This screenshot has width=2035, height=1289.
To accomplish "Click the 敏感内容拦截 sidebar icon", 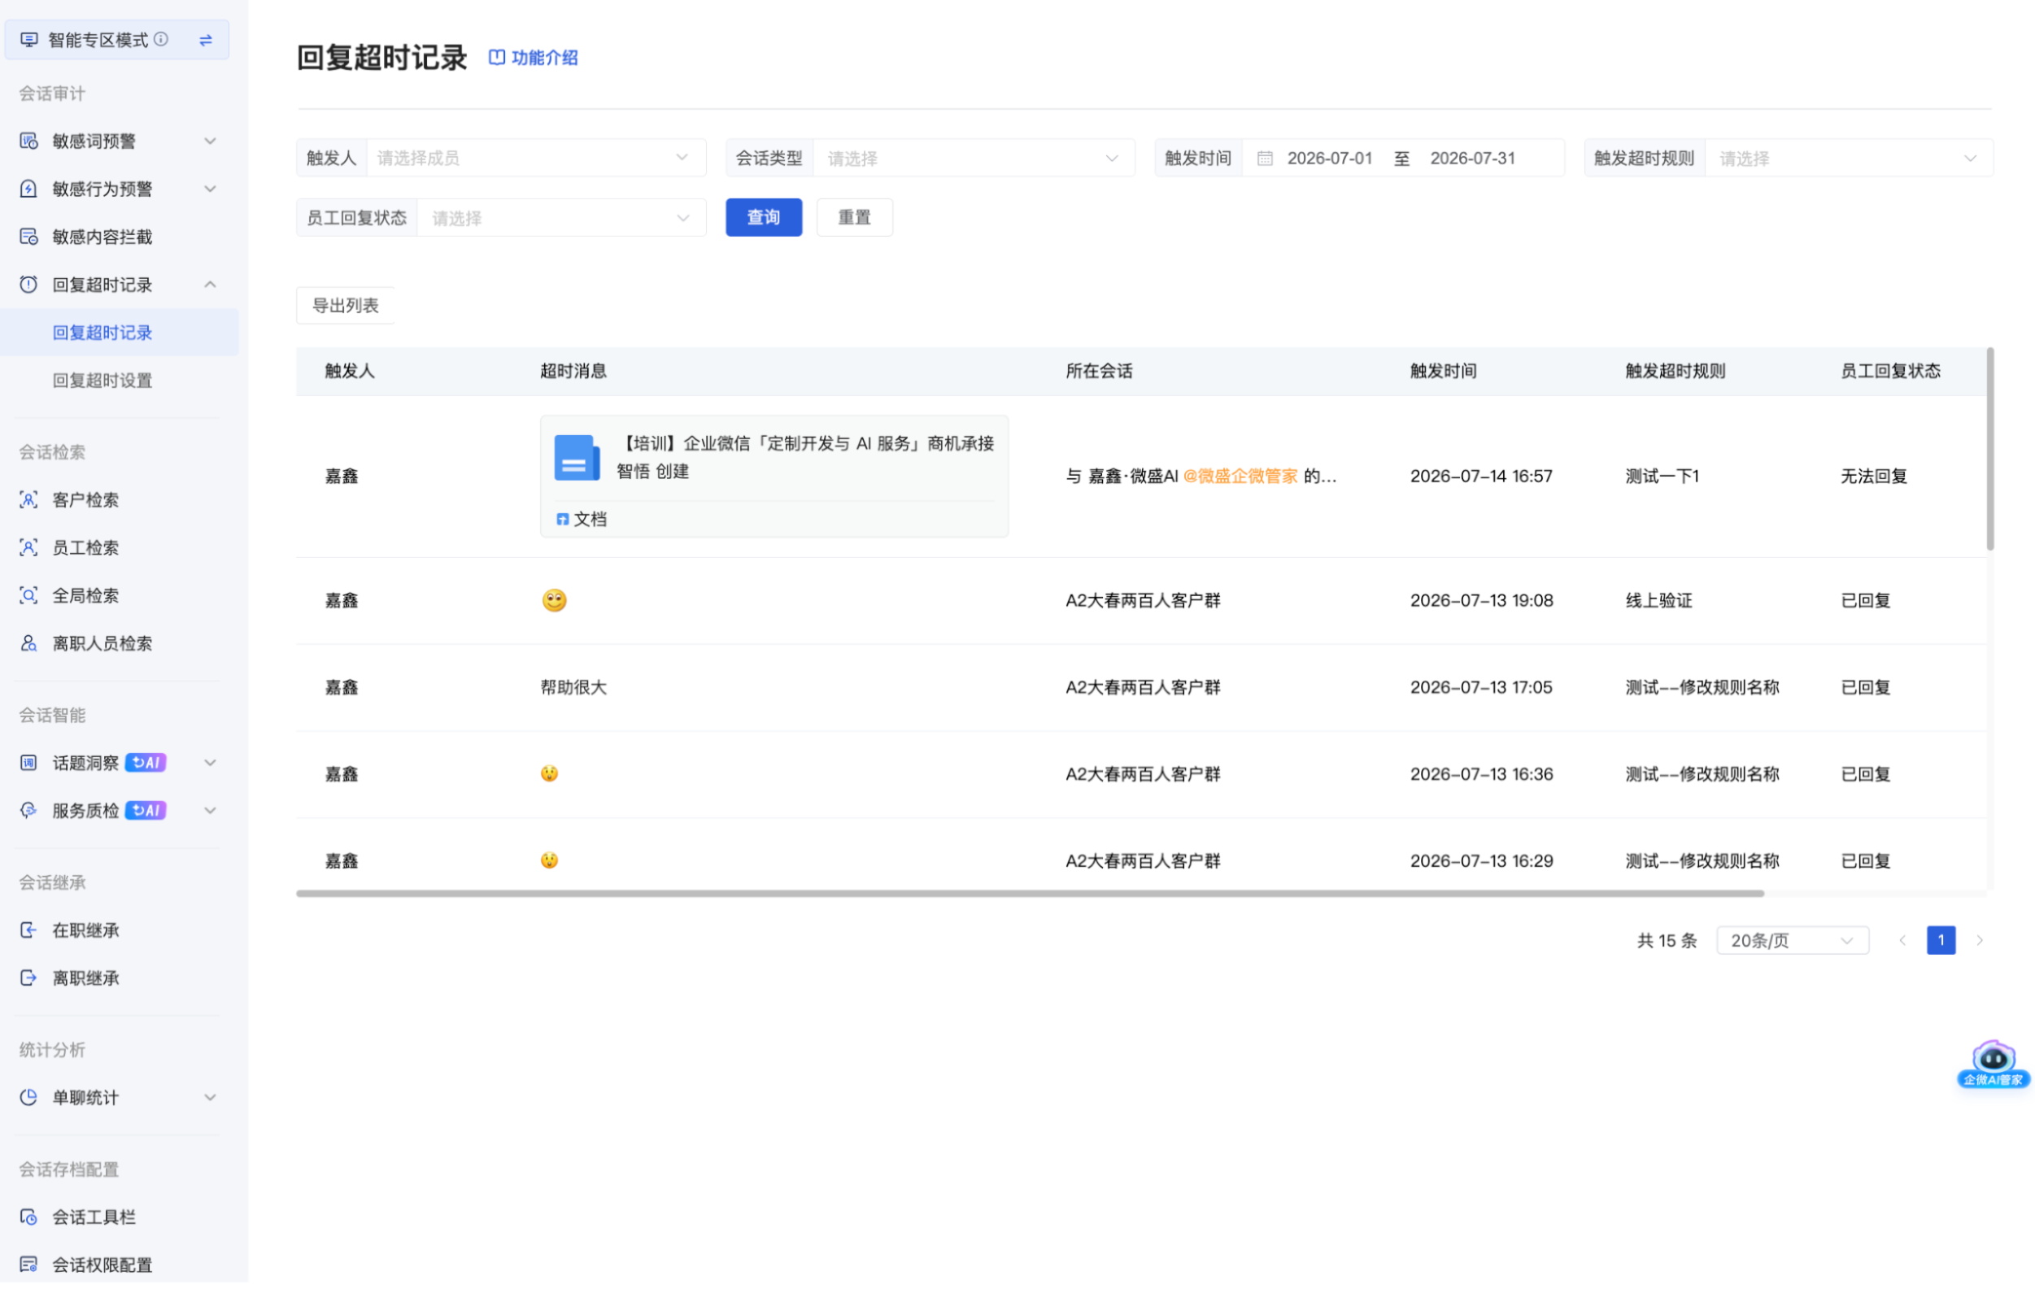I will [x=28, y=237].
